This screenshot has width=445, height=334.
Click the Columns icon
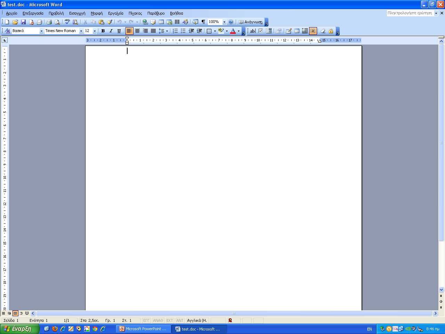pos(177,22)
